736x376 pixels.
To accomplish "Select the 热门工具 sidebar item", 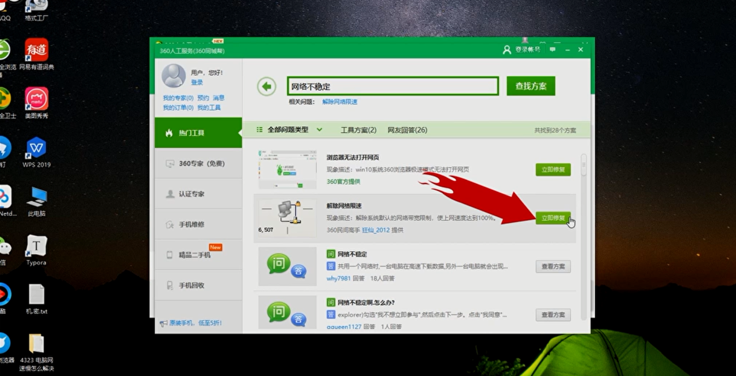I will tap(198, 133).
